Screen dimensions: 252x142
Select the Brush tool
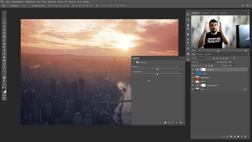(x=4, y=40)
